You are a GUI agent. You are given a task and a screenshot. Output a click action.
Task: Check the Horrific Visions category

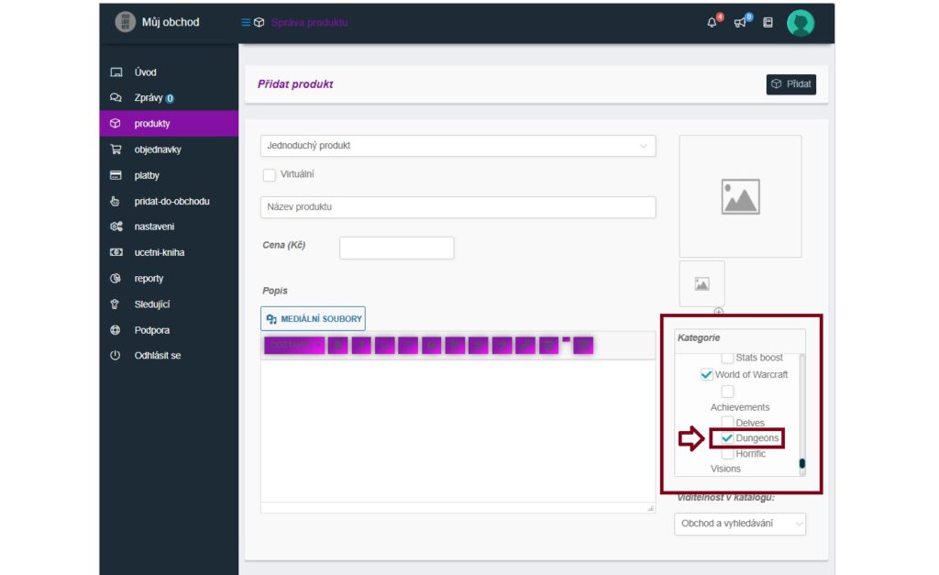[727, 453]
